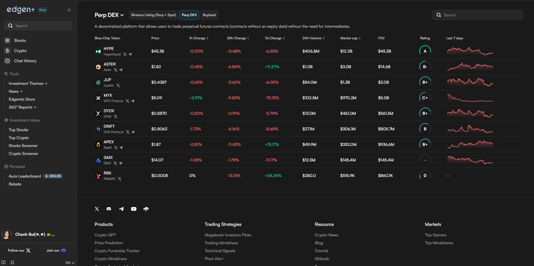Open Aster's X profile icon
The width and height of the screenshot is (534, 266).
click(115, 70)
